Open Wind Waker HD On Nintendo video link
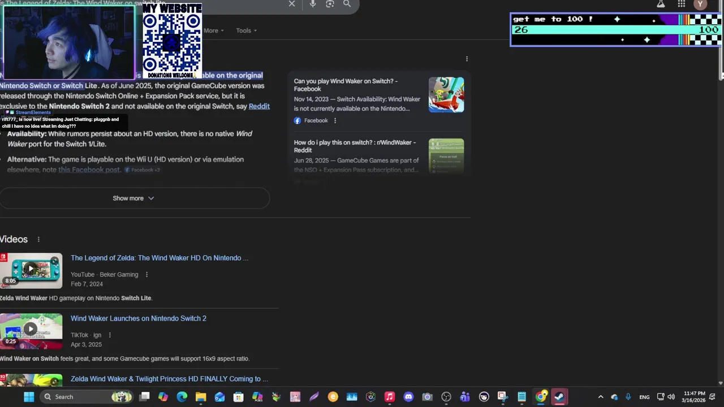This screenshot has width=724, height=407. click(160, 258)
